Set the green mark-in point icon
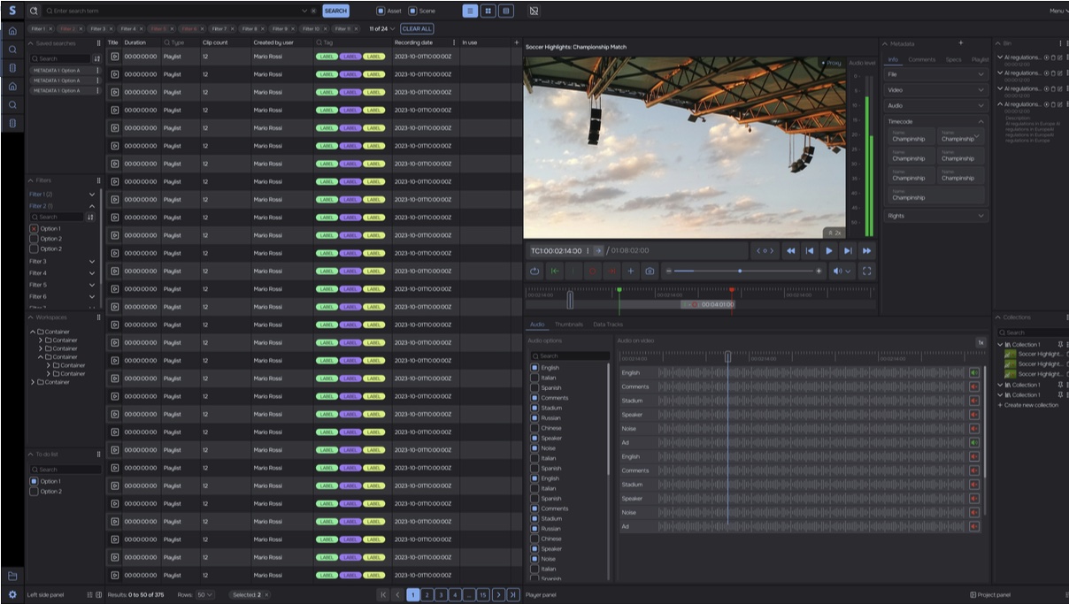 pos(554,271)
